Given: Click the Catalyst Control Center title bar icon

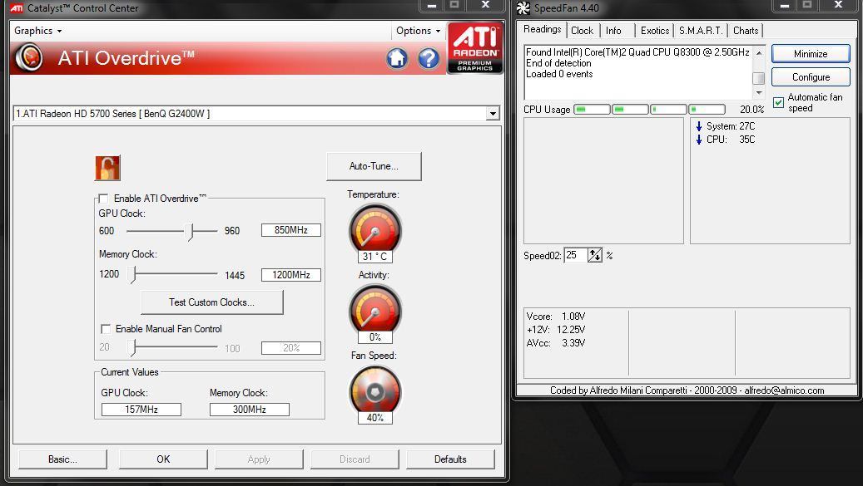Looking at the screenshot, I should 17,8.
